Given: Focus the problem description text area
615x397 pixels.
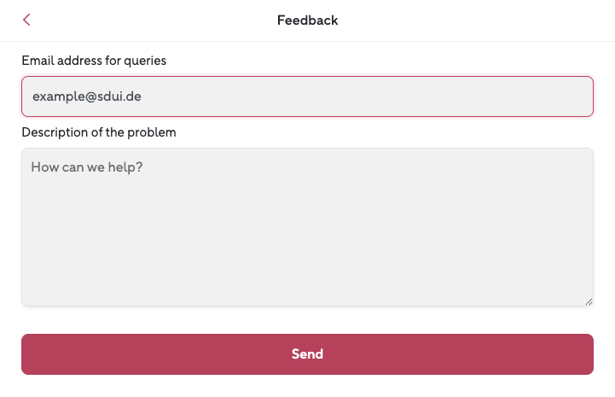Looking at the screenshot, I should (307, 227).
